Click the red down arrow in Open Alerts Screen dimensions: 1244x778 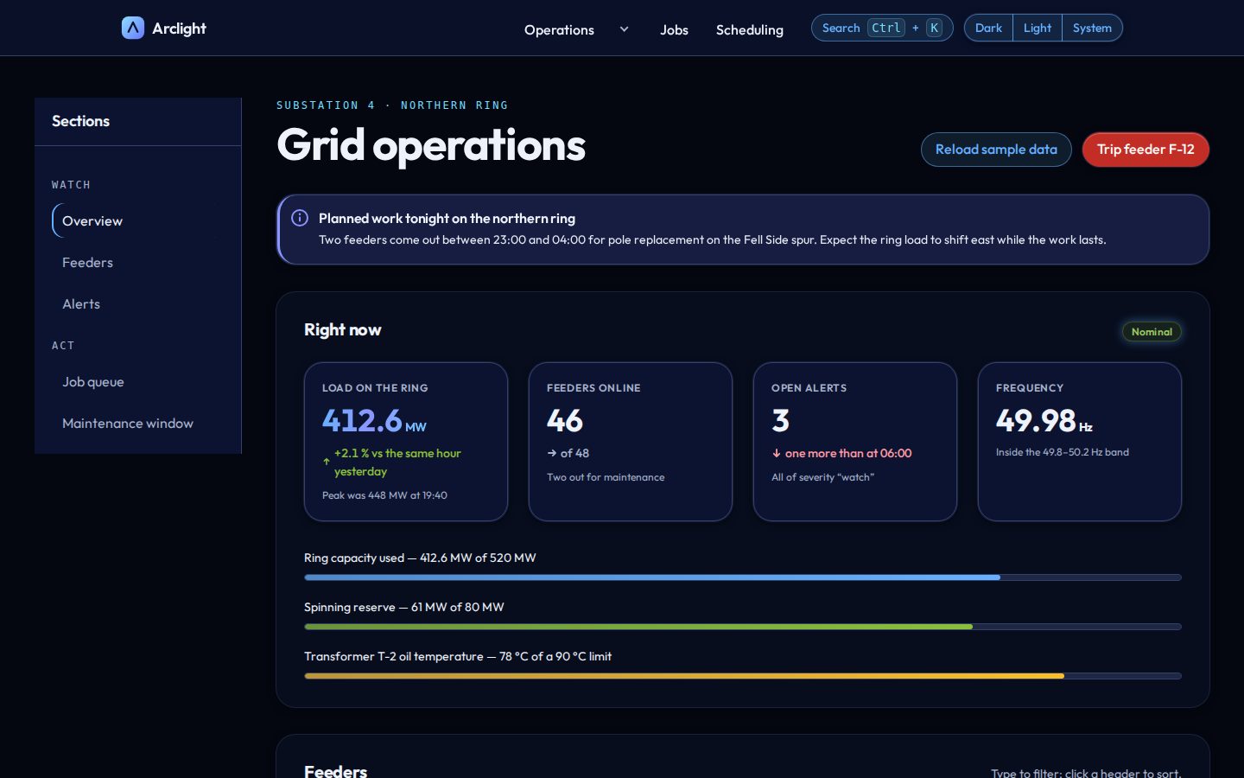(777, 453)
